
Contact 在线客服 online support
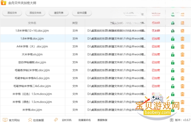tap(36, 120)
